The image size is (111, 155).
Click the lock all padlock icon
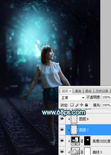coord(86,105)
